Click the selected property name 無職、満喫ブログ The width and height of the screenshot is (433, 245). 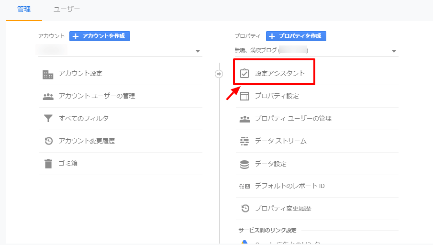(x=255, y=50)
